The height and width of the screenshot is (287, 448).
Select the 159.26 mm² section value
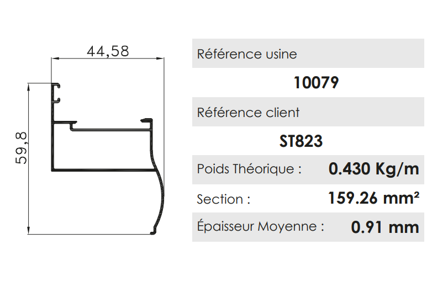coord(373,198)
